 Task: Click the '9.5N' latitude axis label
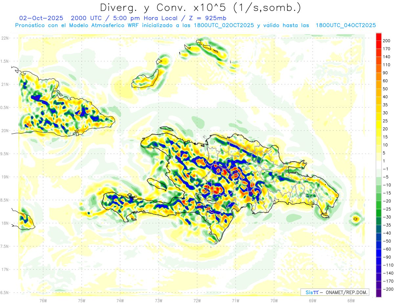(5, 154)
